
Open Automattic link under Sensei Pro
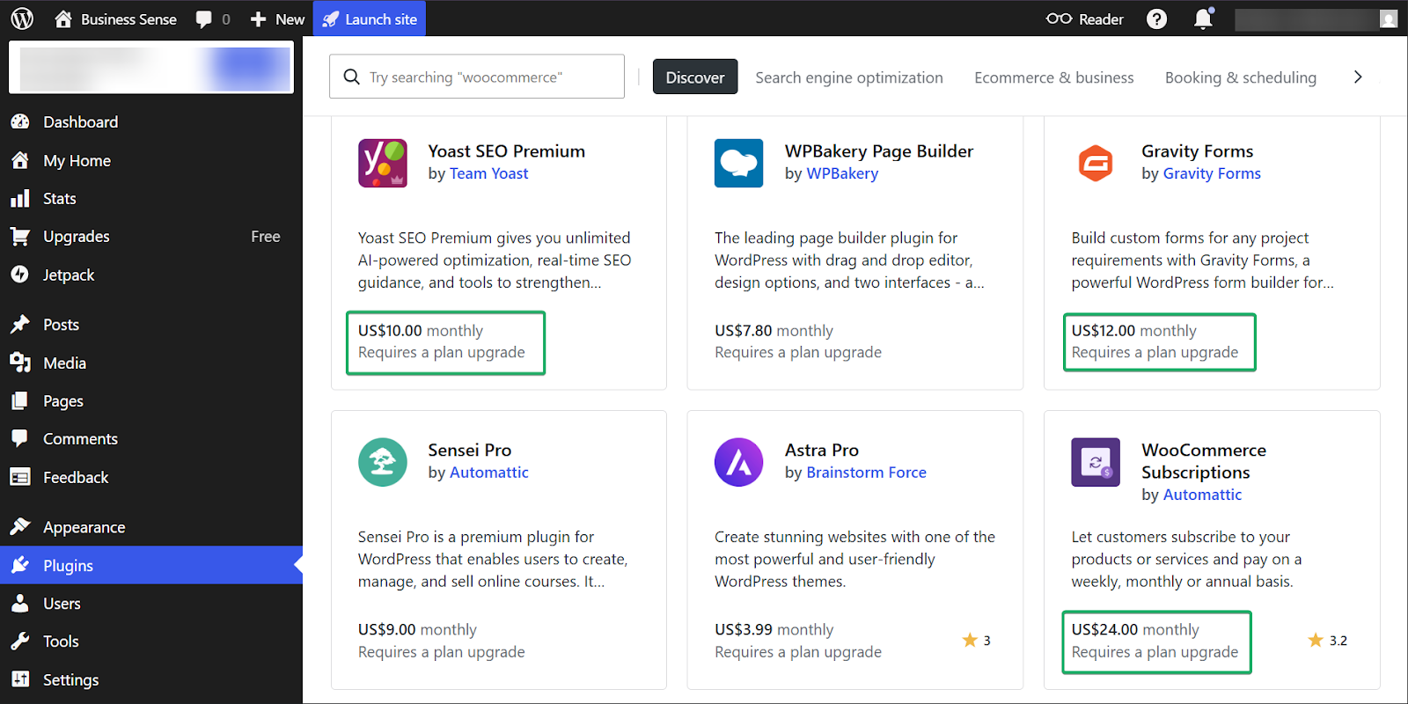(x=489, y=473)
